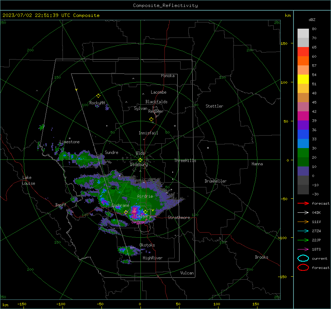Select the cyan 'current' ellipse legend icon
This screenshot has width=331, height=309.
(x=303, y=258)
